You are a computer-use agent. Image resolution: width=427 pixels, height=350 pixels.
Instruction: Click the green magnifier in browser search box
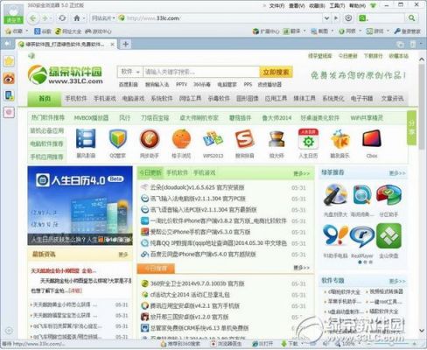click(411, 18)
